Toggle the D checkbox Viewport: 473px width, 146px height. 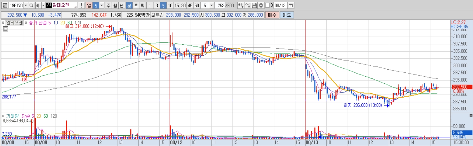click(x=267, y=5)
